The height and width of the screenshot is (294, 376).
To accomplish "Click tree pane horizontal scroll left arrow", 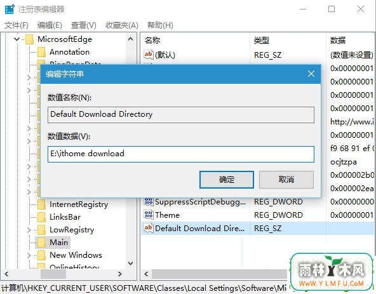I will coord(6,274).
